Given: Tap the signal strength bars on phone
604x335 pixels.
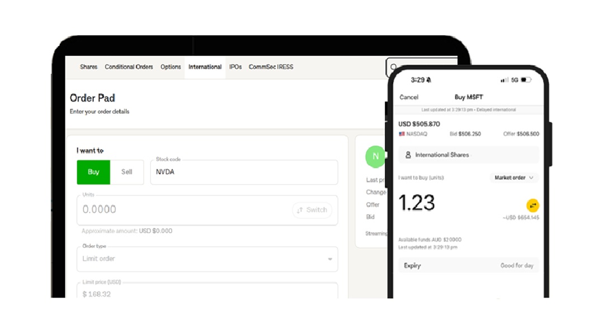Looking at the screenshot, I should (x=504, y=80).
